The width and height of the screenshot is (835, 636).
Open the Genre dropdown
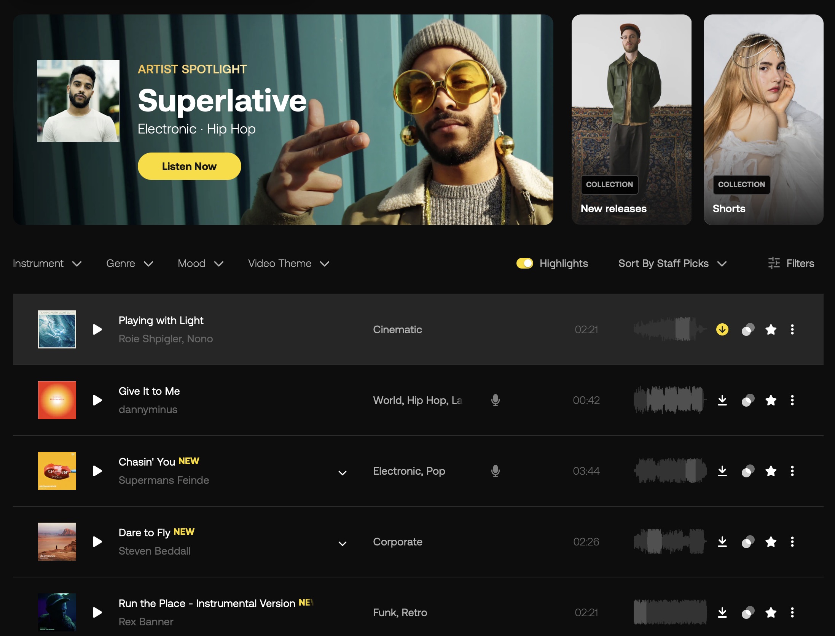[x=129, y=263]
